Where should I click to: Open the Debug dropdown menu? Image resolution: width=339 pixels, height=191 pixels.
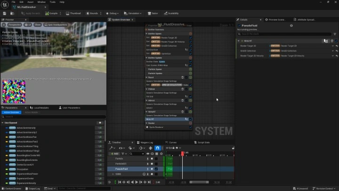click(x=113, y=13)
